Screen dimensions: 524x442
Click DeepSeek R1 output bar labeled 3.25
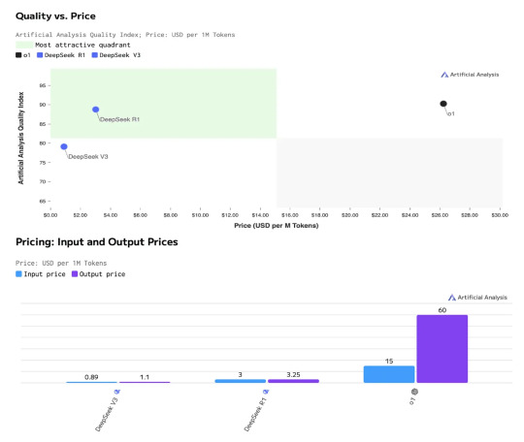click(x=293, y=381)
